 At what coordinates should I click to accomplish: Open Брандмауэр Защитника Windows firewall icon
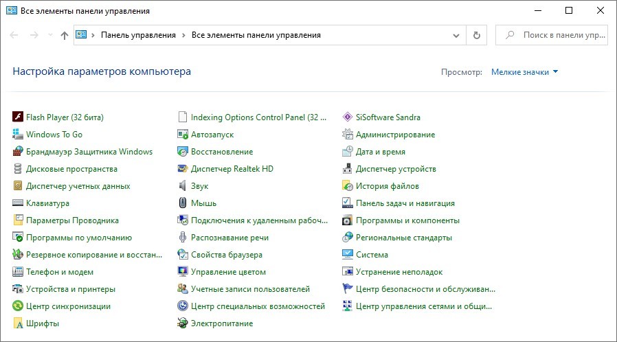point(18,151)
